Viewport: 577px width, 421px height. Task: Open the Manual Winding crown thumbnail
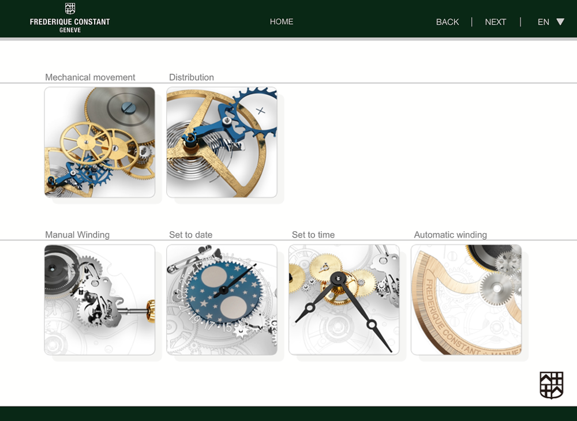[100, 300]
